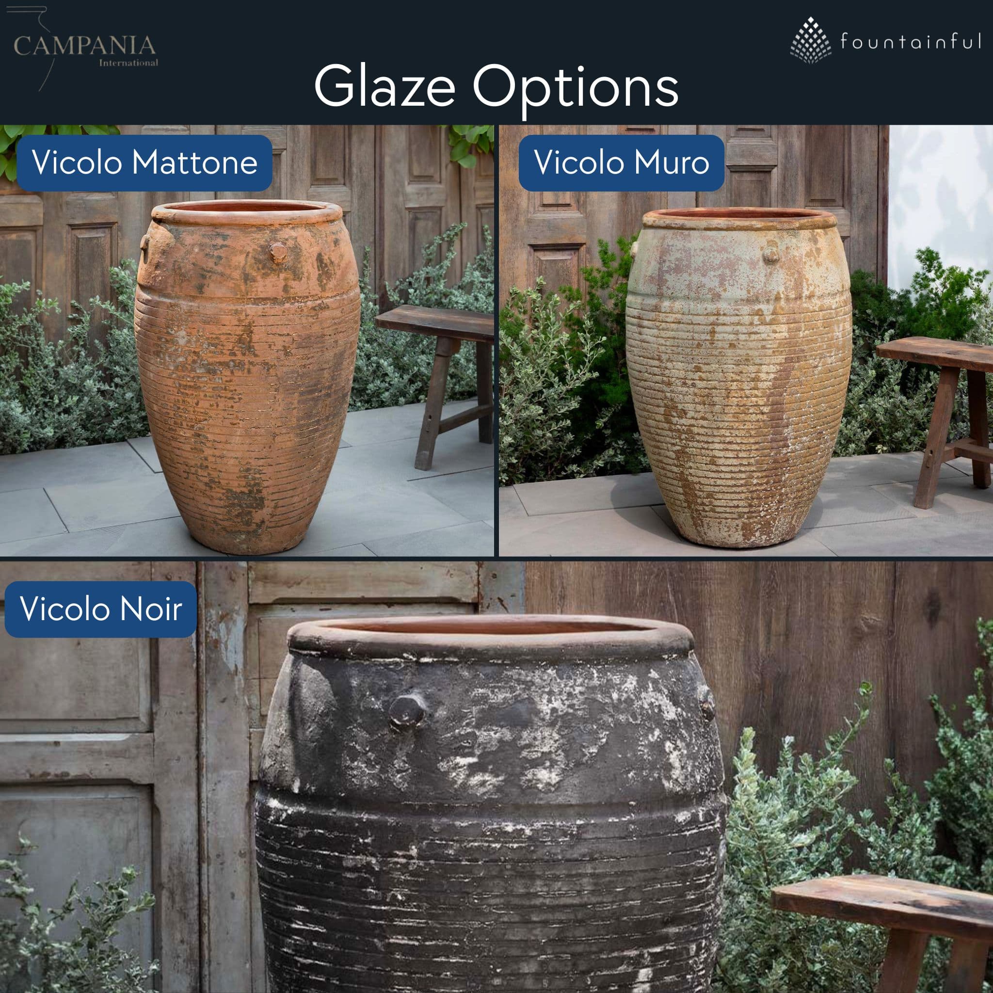Click the terracotta Vicolo Mattone jar
Viewport: 993px width, 993px height.
pyautogui.click(x=247, y=377)
